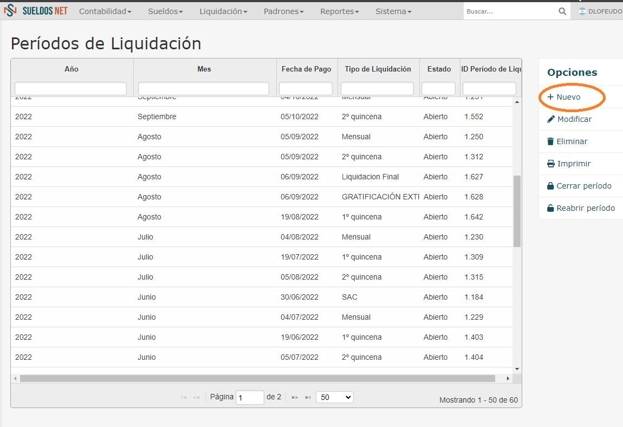Sort by the Año column header

click(72, 69)
